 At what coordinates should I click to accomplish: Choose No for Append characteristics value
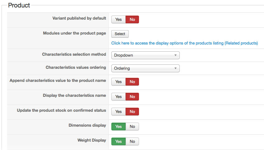132,82
